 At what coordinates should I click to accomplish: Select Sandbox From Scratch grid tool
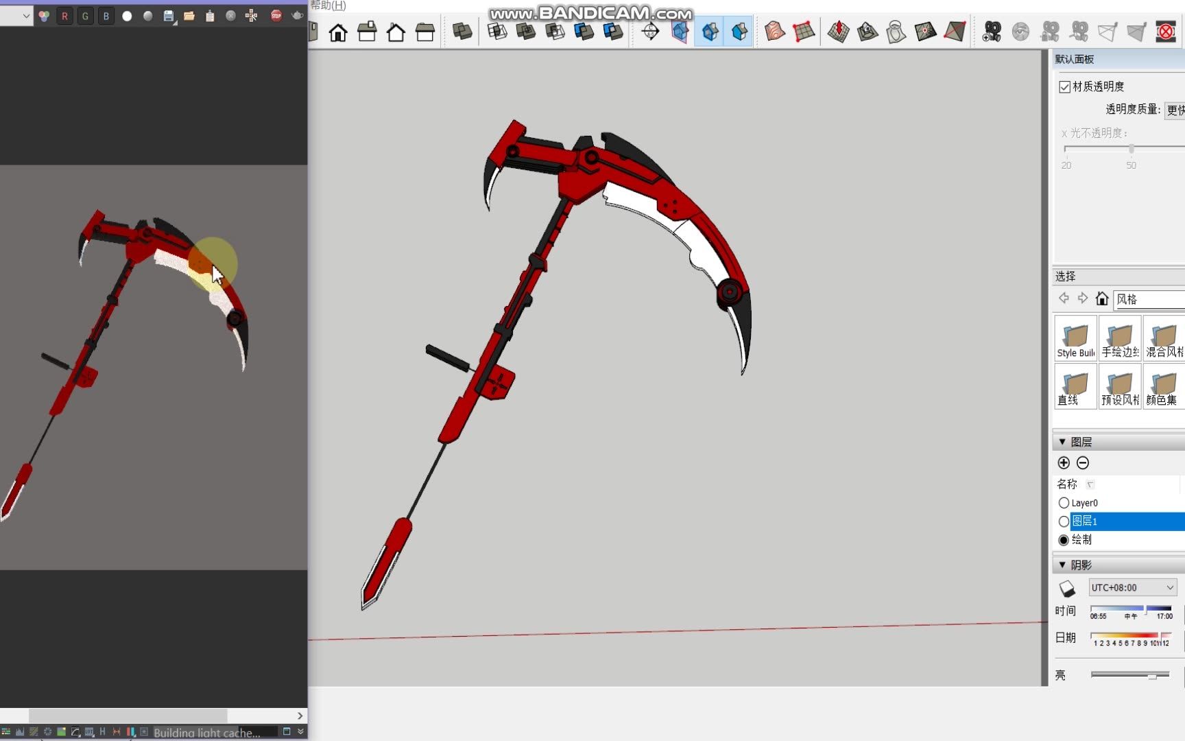coord(804,32)
